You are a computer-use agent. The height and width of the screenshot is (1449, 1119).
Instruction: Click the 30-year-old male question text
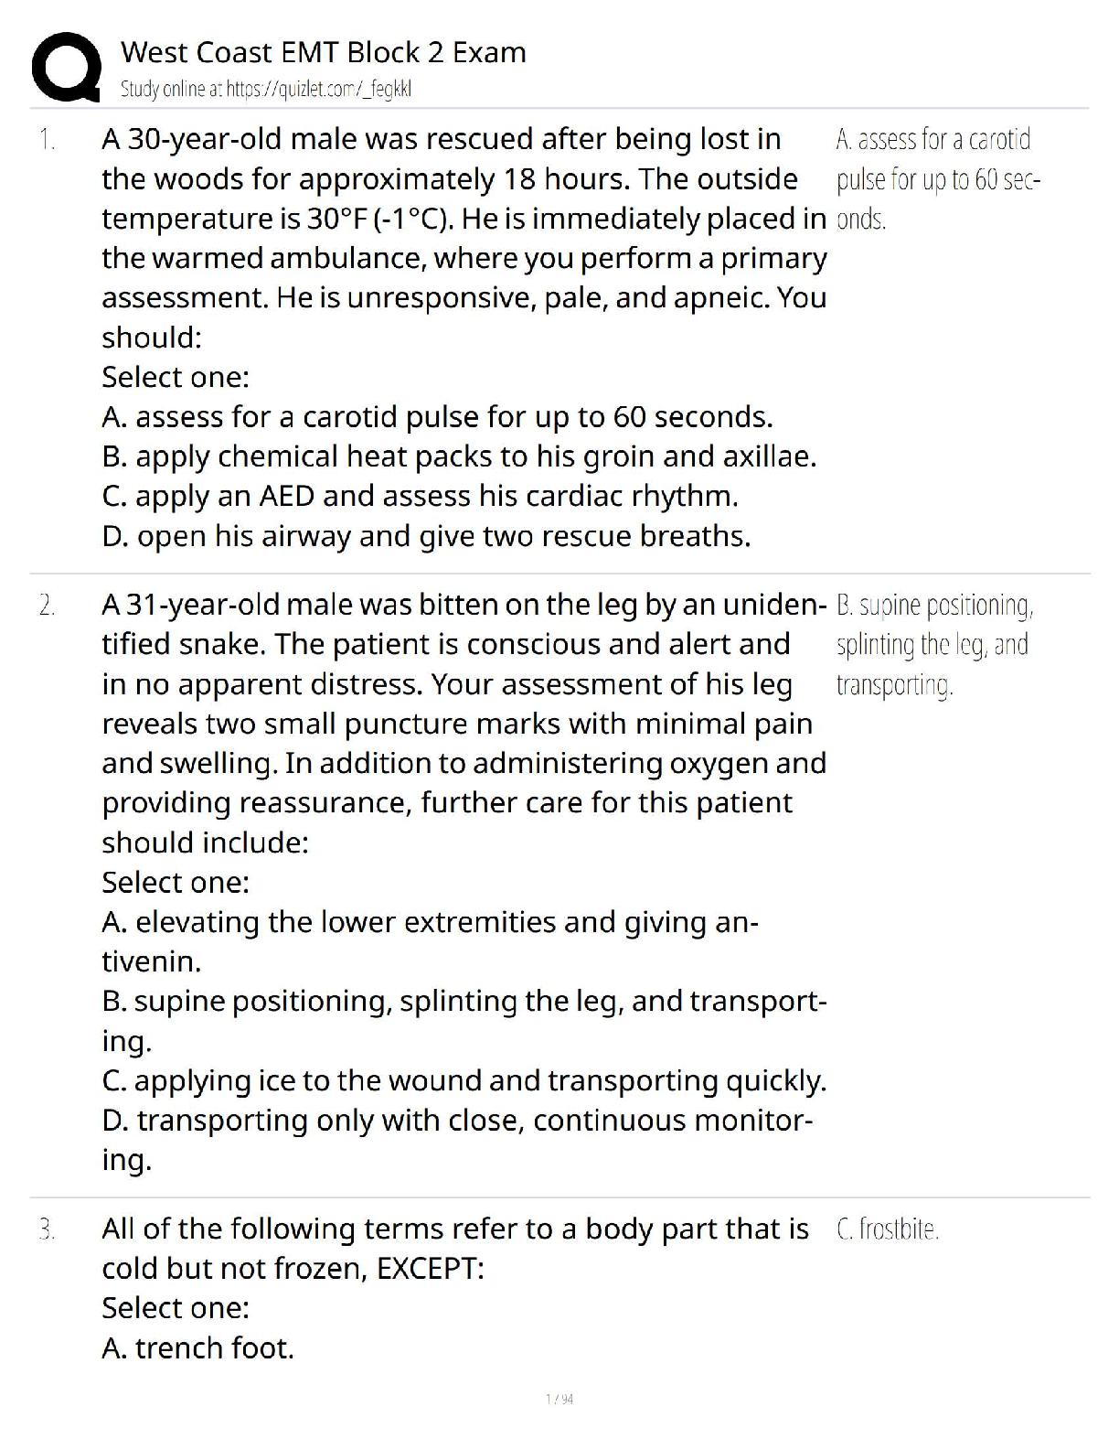click(x=464, y=239)
